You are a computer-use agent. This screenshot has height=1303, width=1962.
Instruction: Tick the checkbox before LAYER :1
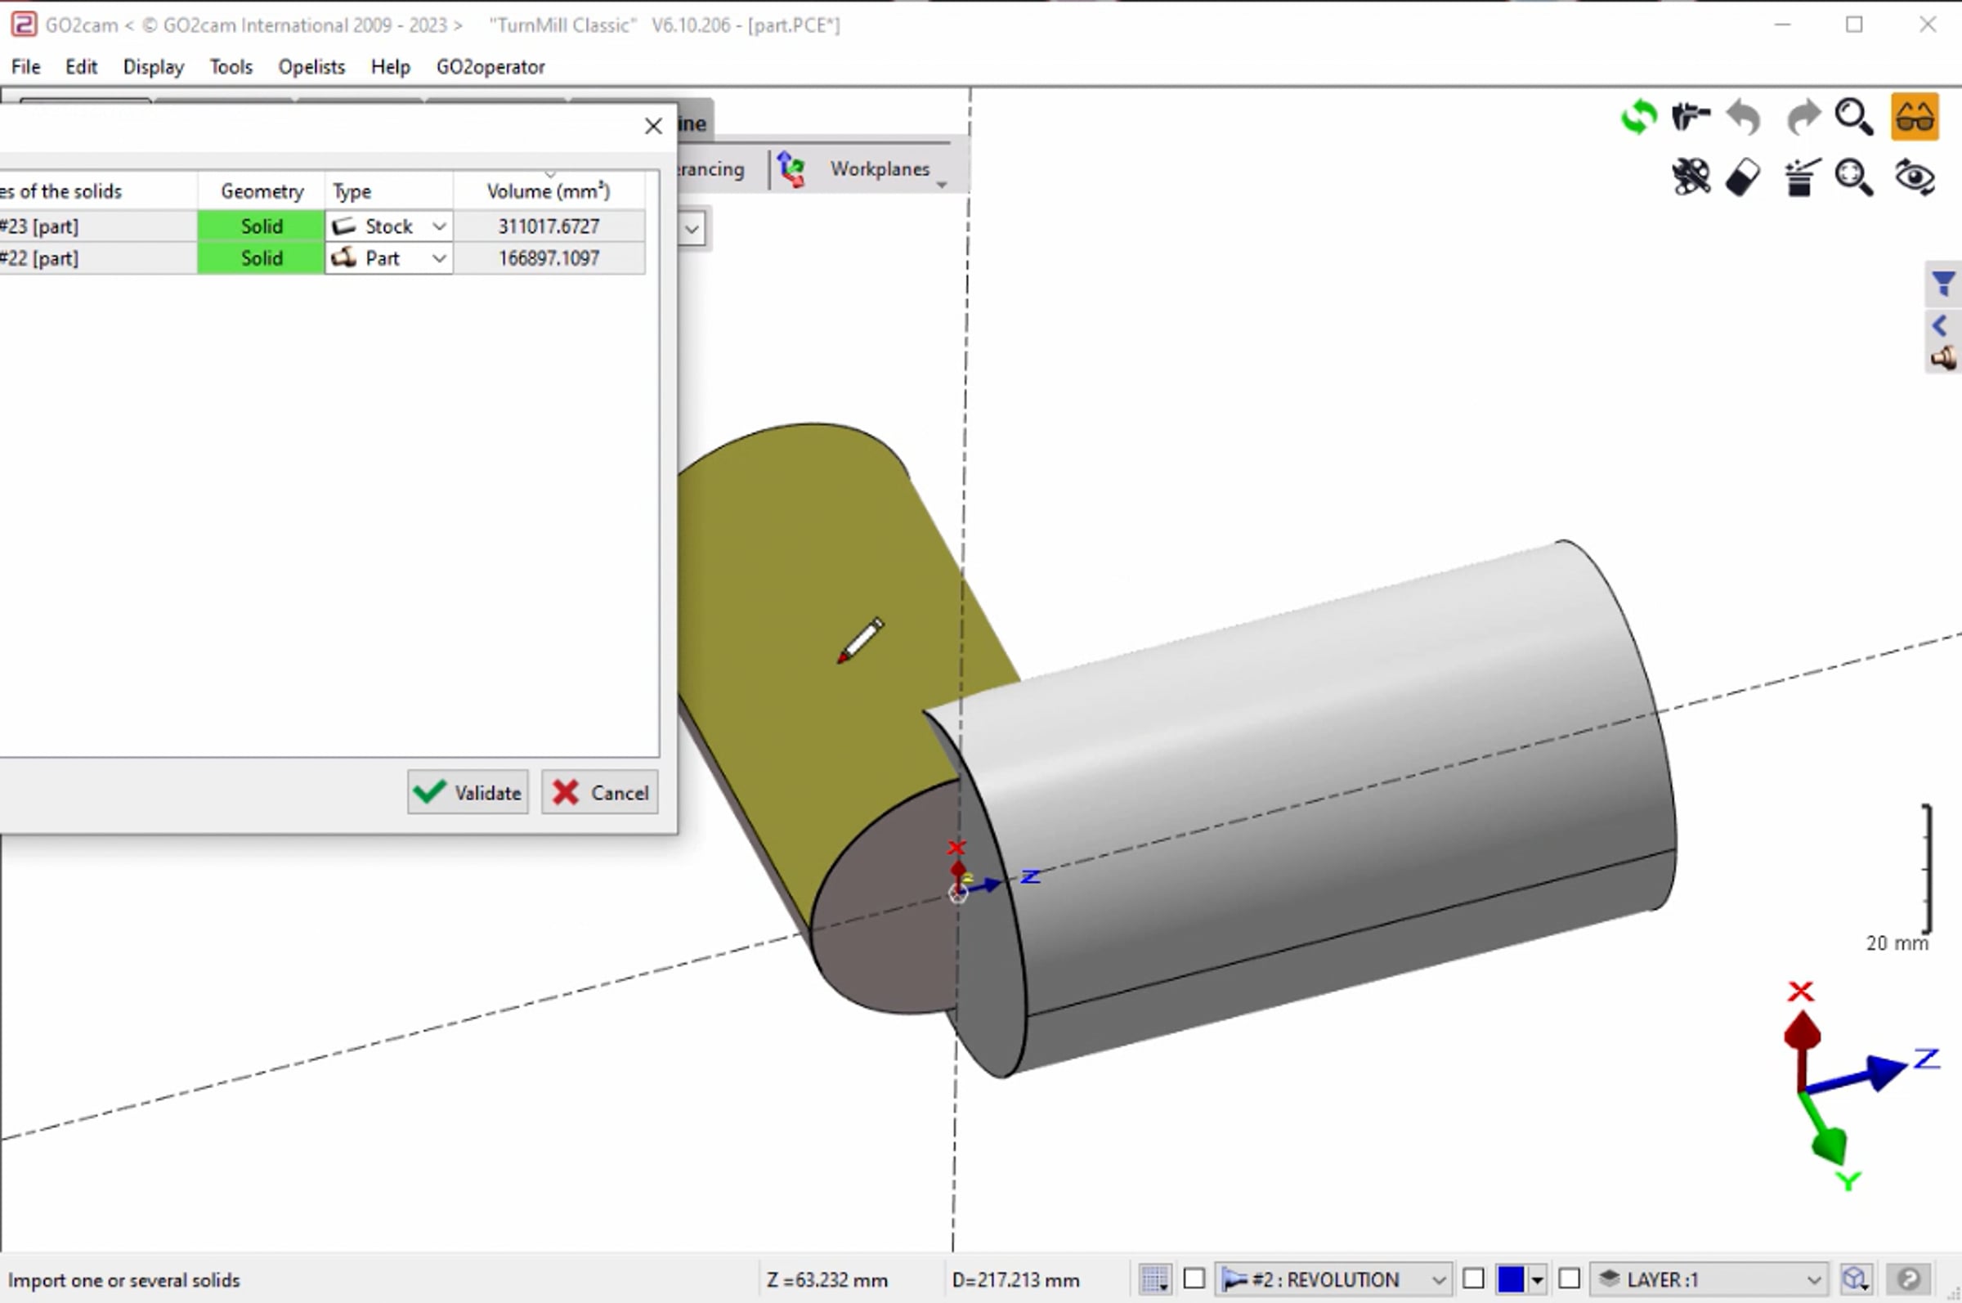click(1569, 1278)
